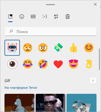The width and height of the screenshot is (101, 112).
Task: Open the Symbols tab
Action: tap(56, 17)
